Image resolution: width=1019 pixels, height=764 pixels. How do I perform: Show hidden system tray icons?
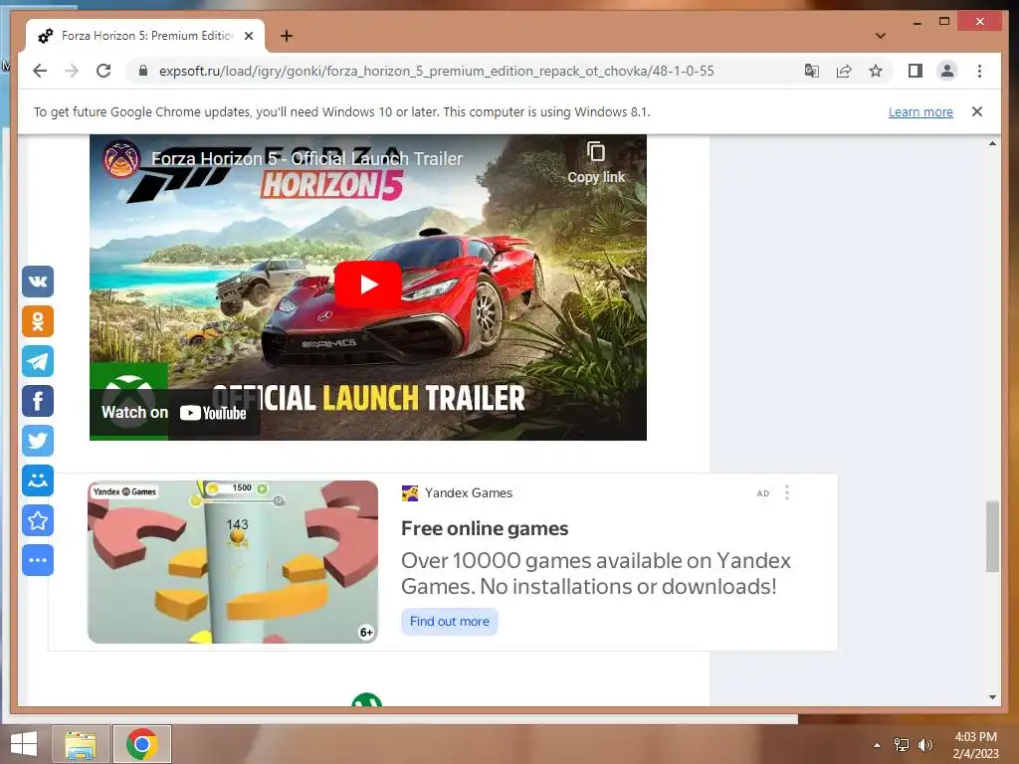point(878,744)
